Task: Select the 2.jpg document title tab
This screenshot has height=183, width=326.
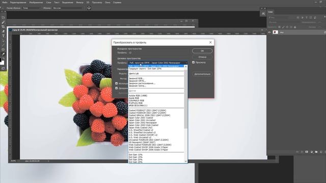Action: click(35, 30)
